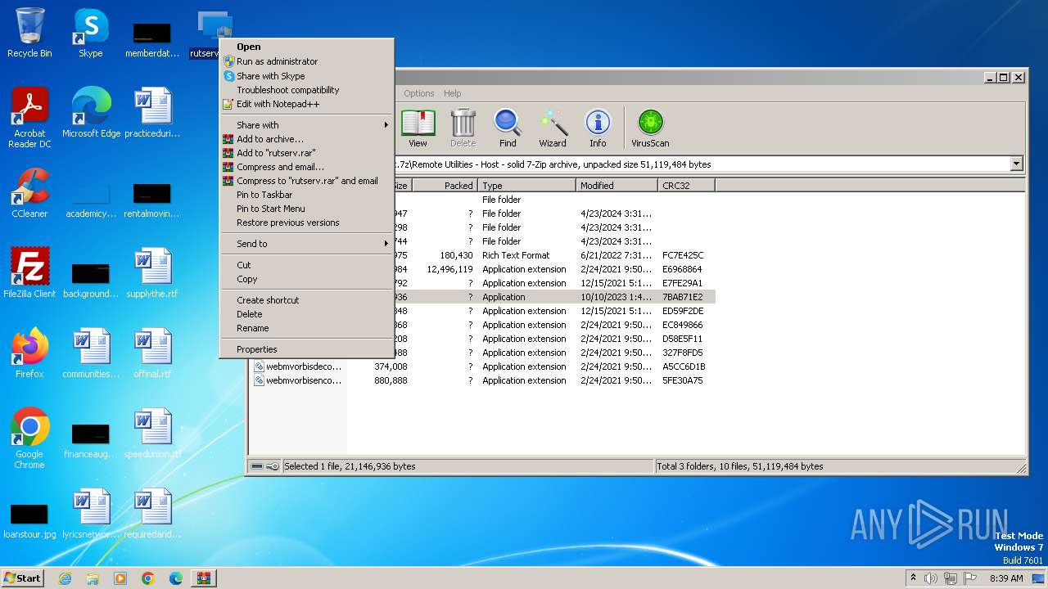1048x589 pixels.
Task: Click the Info toolbar icon in WinRAR
Action: [598, 128]
